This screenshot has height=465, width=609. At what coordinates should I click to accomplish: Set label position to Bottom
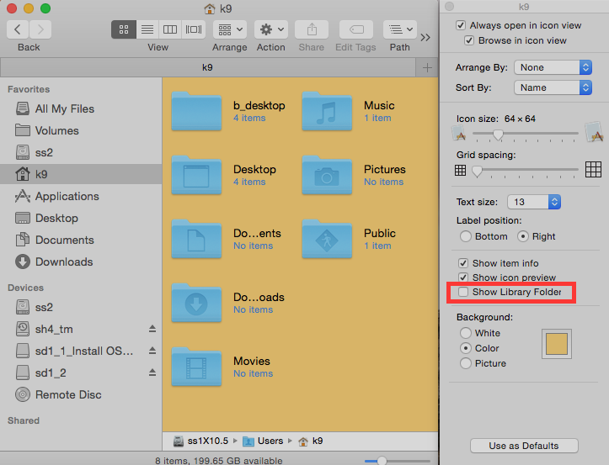point(465,236)
